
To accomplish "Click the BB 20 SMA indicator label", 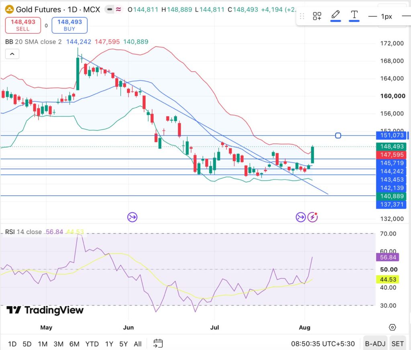I will pyautogui.click(x=33, y=42).
